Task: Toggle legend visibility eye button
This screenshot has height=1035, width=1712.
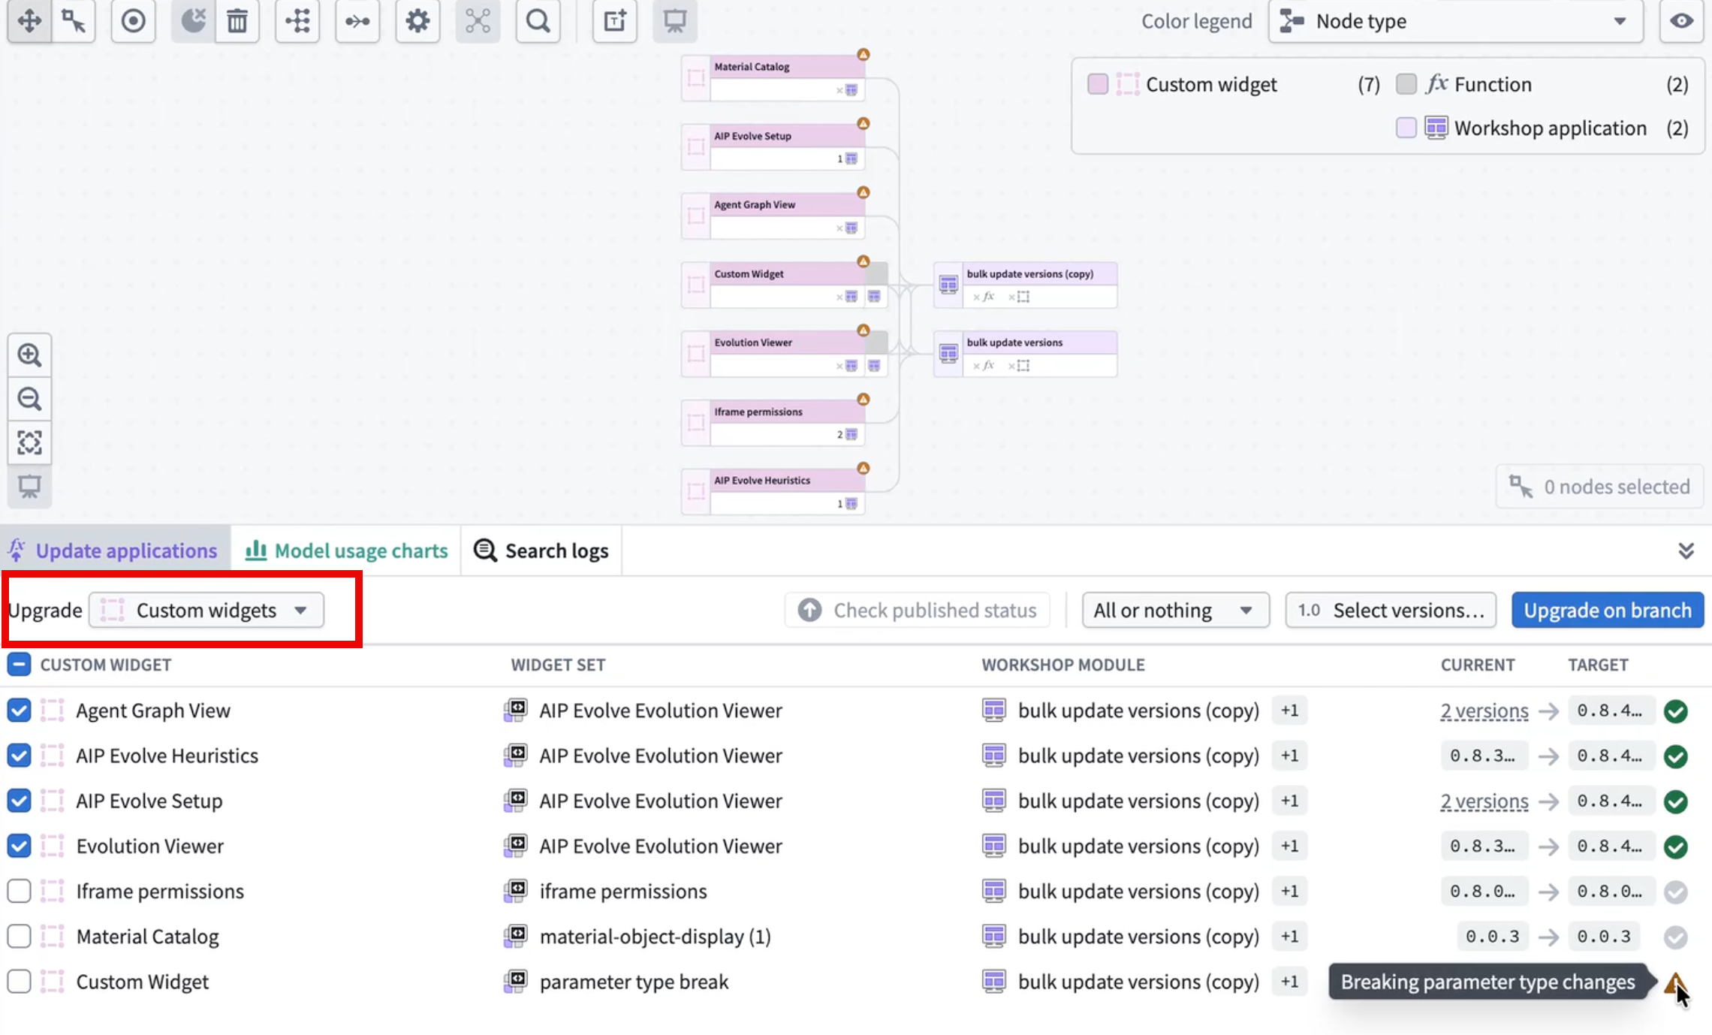Action: [x=1681, y=20]
